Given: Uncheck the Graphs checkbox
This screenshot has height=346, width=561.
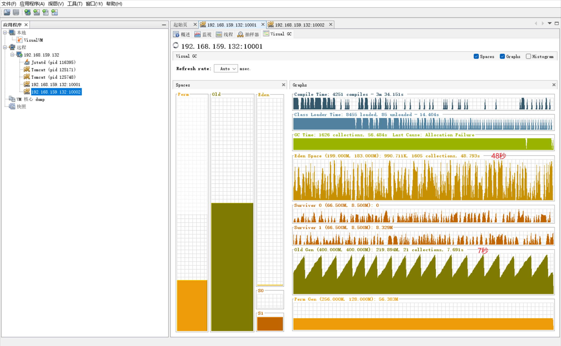Looking at the screenshot, I should pos(502,56).
